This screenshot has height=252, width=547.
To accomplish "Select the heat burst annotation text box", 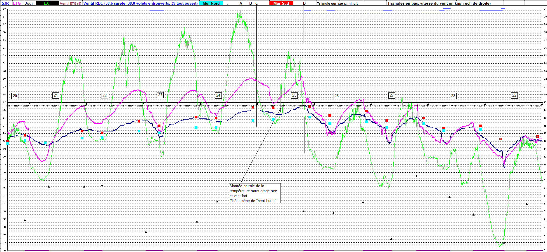I will point(255,193).
